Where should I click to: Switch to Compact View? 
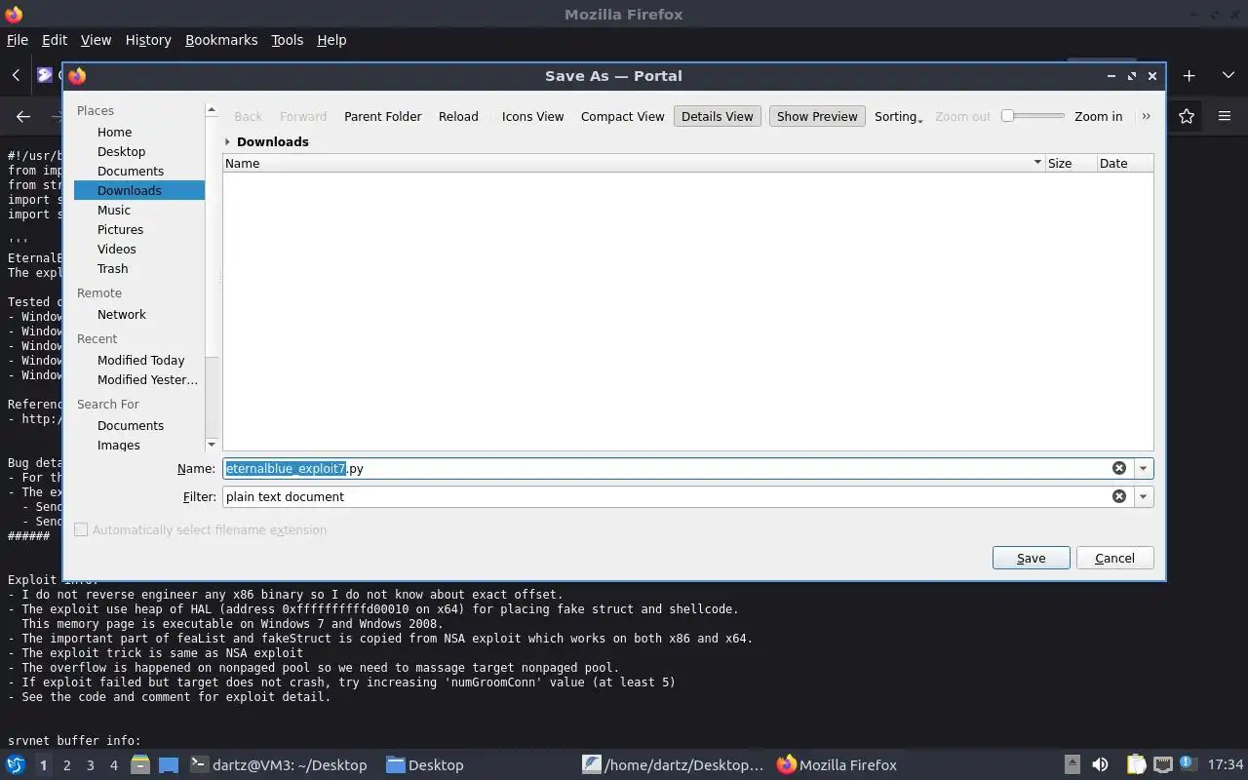tap(622, 116)
